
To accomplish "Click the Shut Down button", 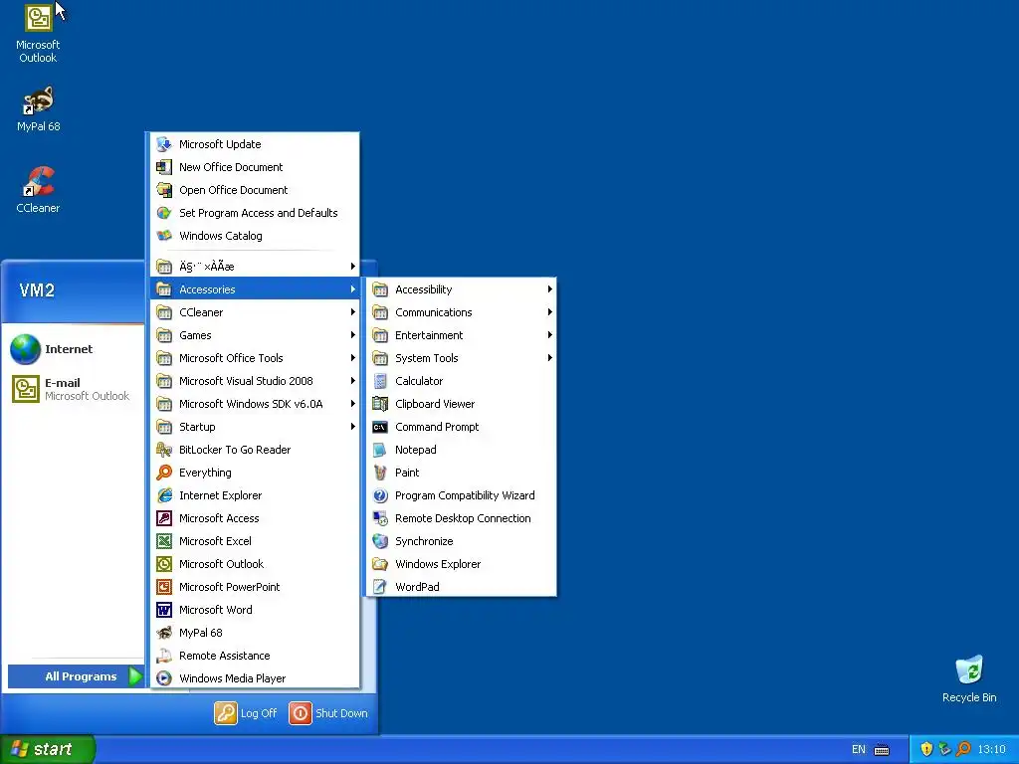I will (328, 713).
